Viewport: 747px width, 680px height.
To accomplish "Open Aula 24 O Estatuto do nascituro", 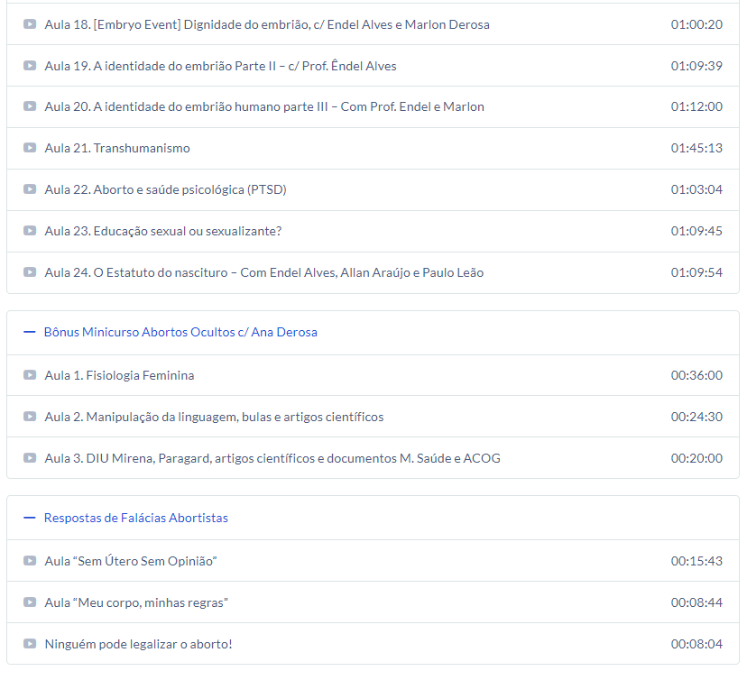I will point(263,272).
